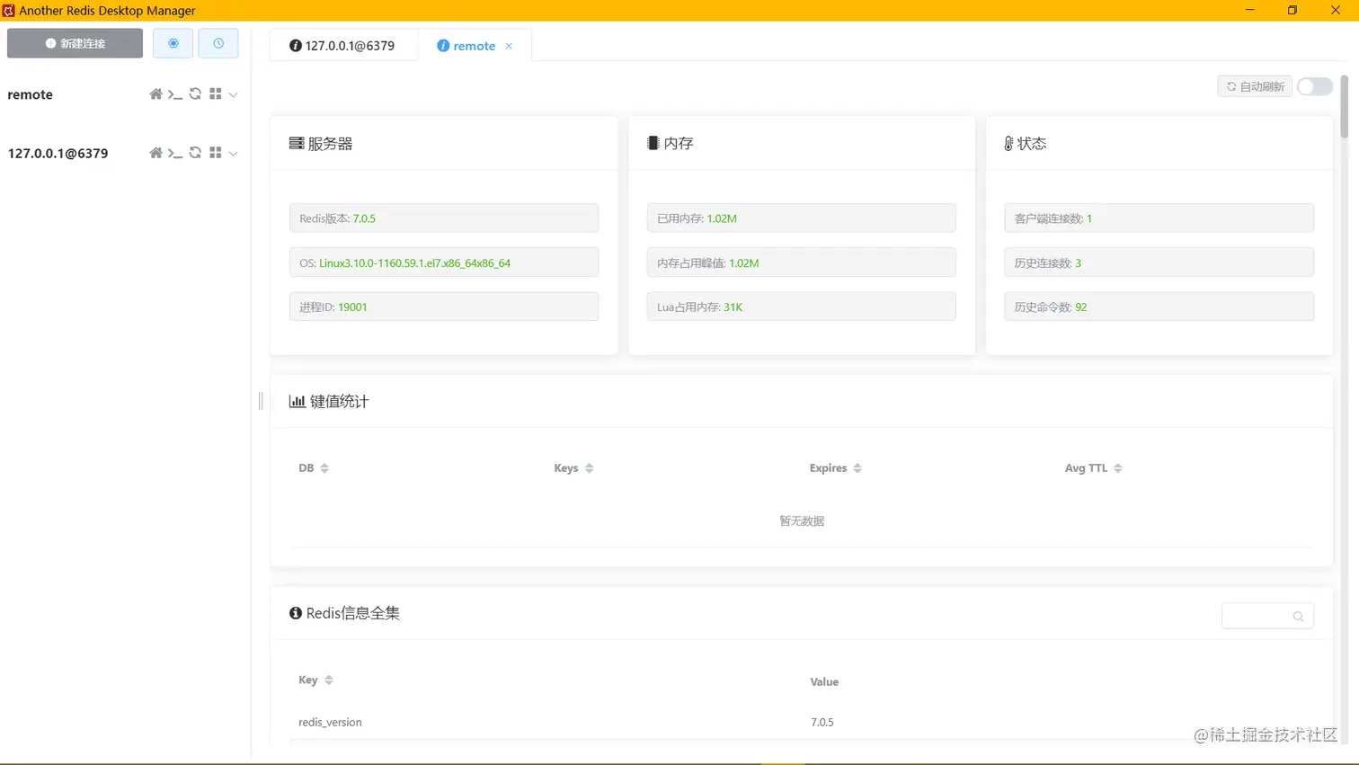
Task: Open settings with the gear icon button
Action: 173,43
